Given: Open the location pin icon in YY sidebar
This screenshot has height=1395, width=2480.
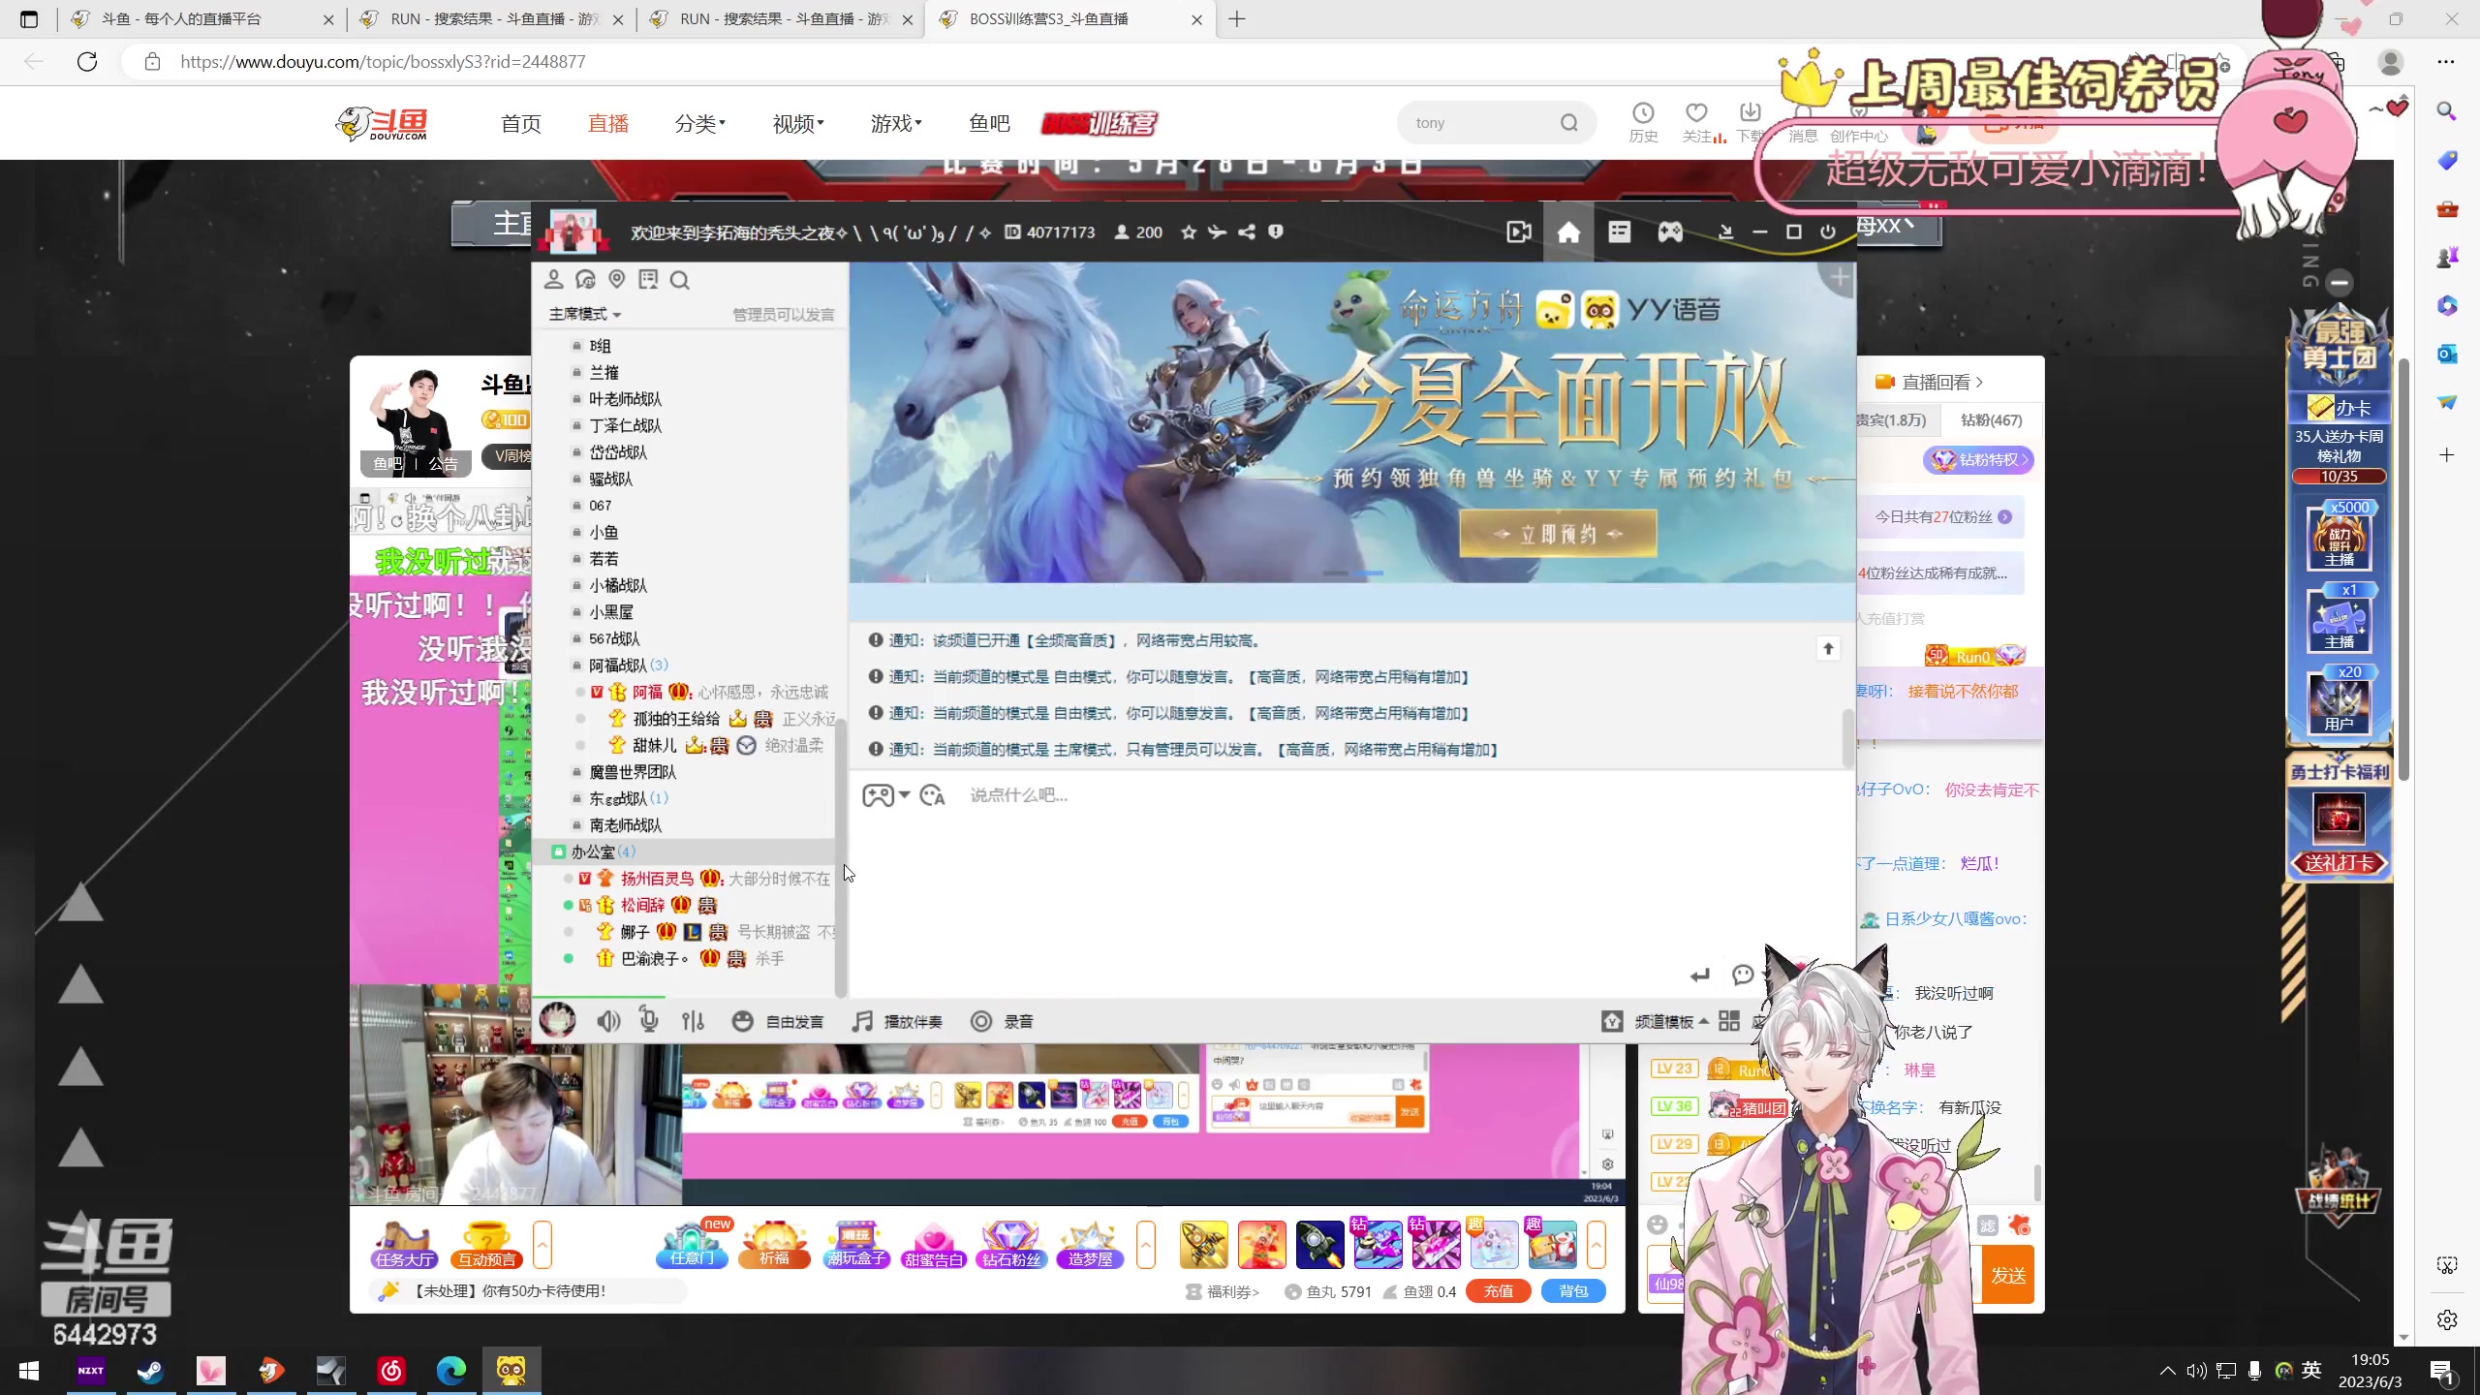Looking at the screenshot, I should click(617, 280).
